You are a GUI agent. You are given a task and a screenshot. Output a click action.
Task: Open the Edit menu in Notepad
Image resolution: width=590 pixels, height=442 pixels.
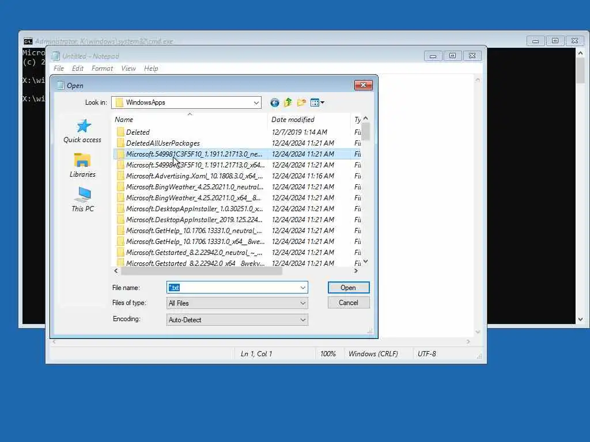point(78,68)
